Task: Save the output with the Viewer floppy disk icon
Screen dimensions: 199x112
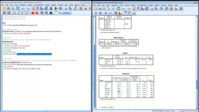Action: point(100,9)
